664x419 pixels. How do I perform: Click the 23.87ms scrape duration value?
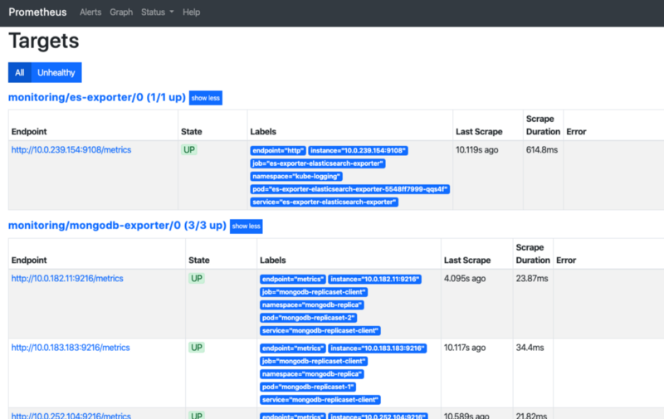tap(532, 279)
